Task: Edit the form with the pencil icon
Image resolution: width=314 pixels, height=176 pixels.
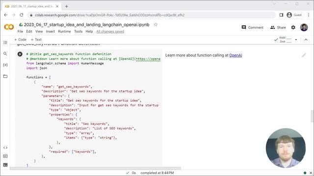Action: click(304, 55)
